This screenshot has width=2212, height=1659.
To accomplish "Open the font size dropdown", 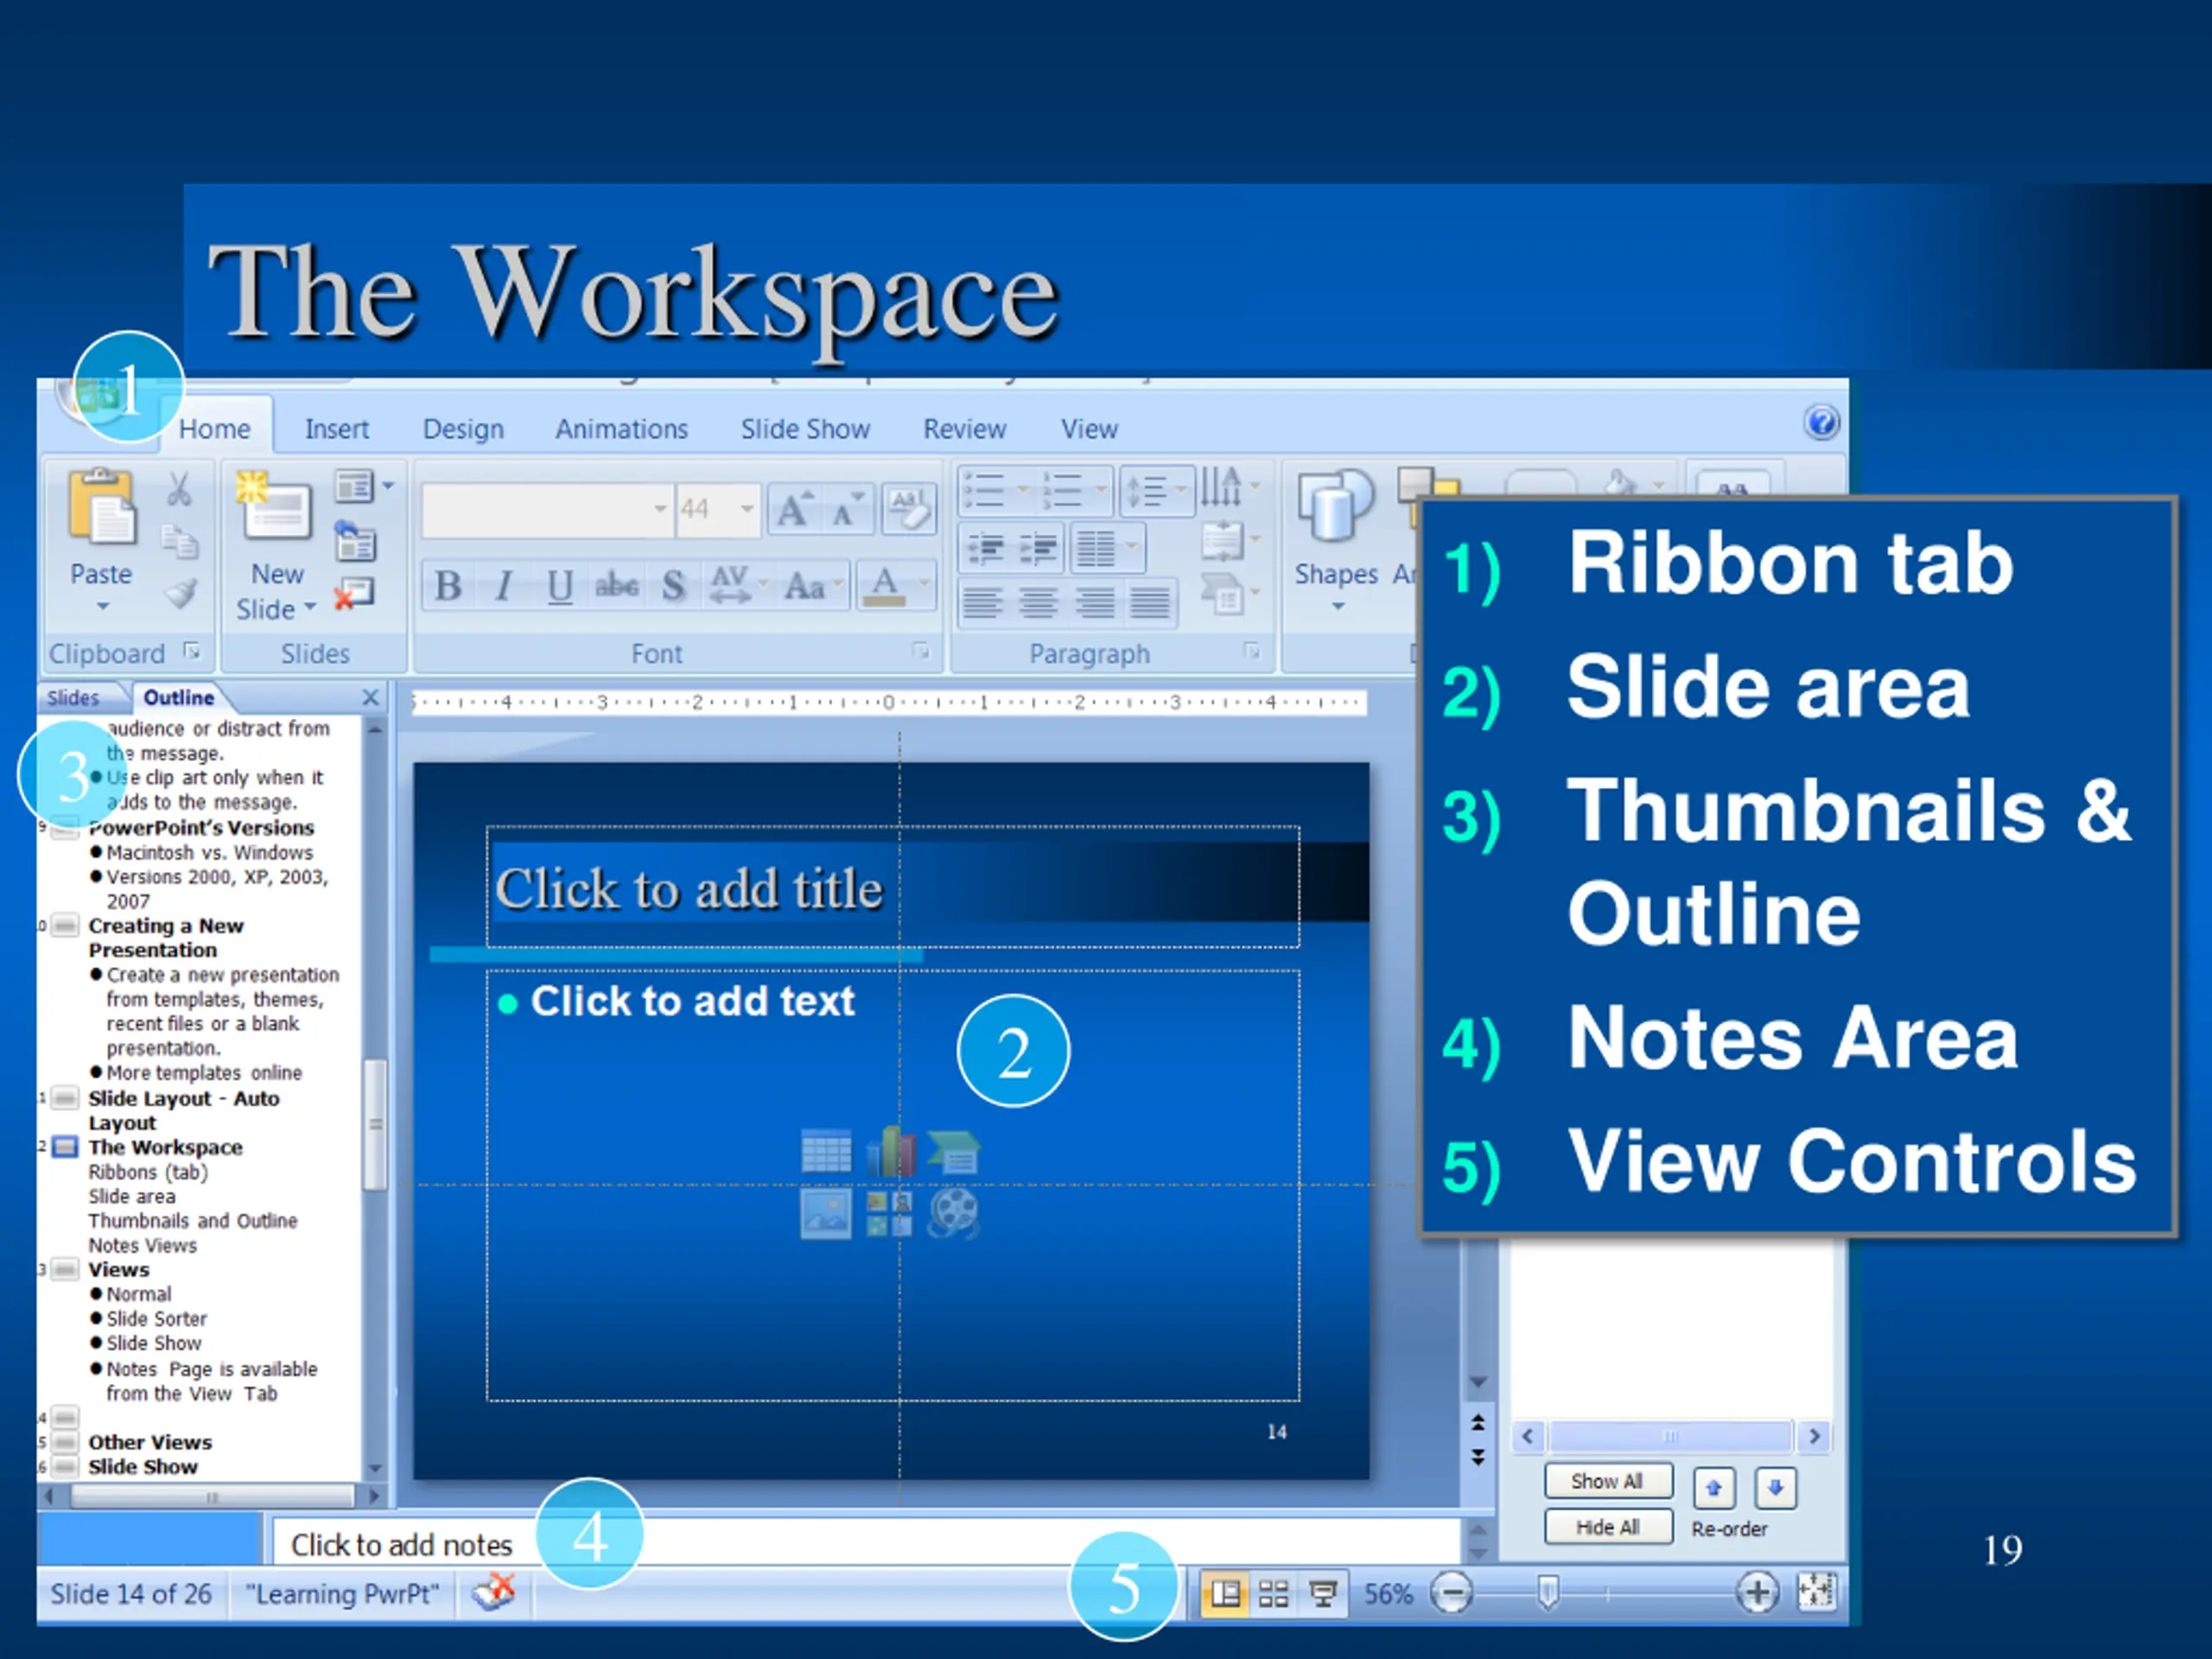I will click(x=746, y=509).
